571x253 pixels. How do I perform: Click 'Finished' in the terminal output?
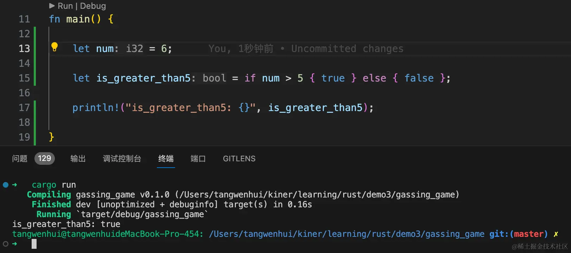pos(51,205)
